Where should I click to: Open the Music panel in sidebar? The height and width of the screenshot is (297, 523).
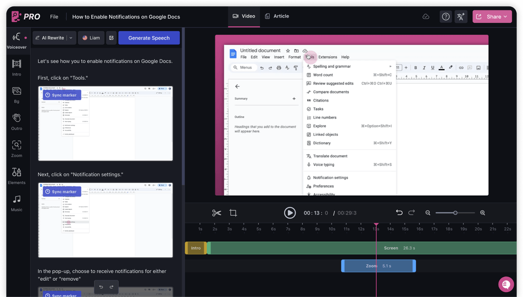(16, 203)
